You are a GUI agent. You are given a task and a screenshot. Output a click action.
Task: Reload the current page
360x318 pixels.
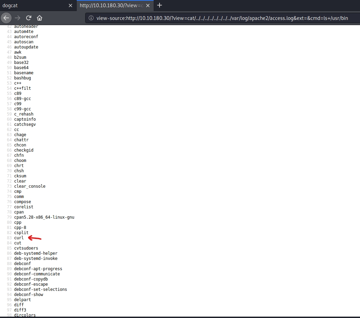29,18
